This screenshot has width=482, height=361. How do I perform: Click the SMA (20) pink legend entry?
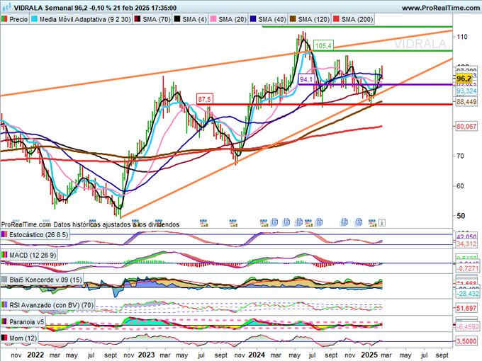coord(228,19)
